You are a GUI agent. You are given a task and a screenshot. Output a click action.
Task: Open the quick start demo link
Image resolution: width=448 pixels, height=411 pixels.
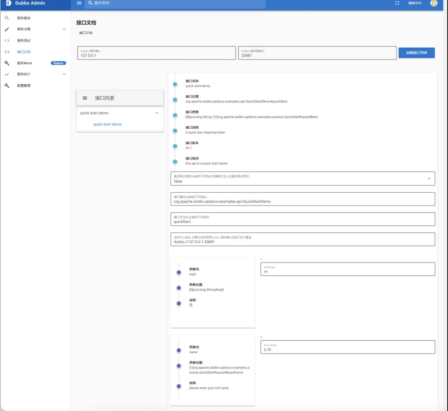point(107,124)
